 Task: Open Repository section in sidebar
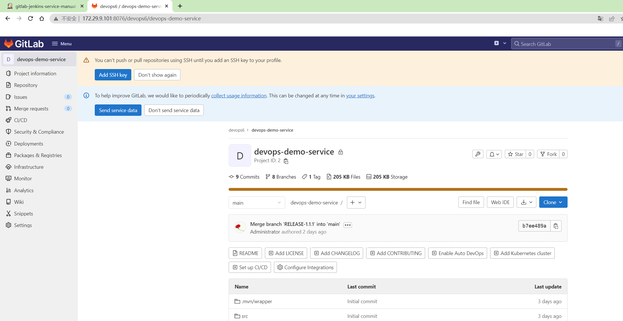coord(26,85)
